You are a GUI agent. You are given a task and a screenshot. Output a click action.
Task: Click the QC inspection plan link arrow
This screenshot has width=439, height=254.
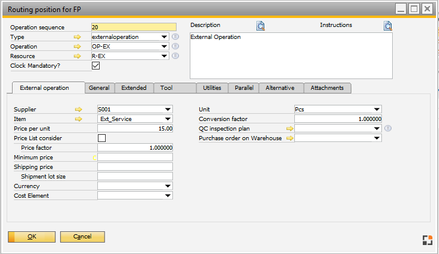pos(290,128)
